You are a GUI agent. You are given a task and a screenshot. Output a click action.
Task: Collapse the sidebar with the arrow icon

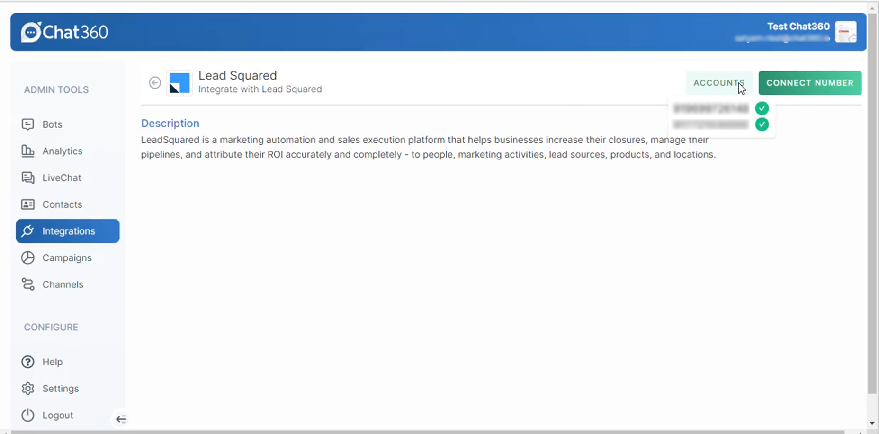click(121, 419)
